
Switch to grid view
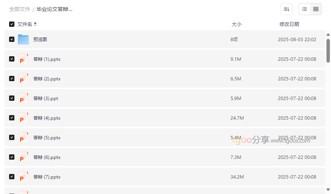tap(316, 9)
